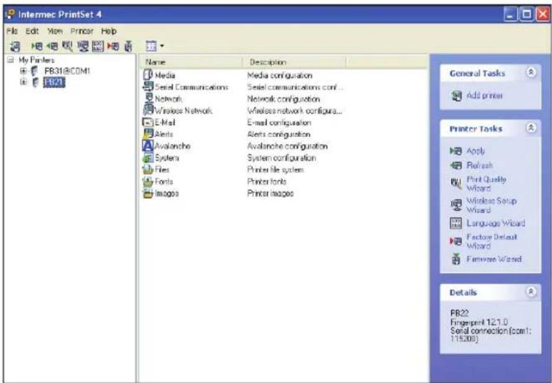Select the Files item icon
This screenshot has width=552, height=383.
[147, 169]
